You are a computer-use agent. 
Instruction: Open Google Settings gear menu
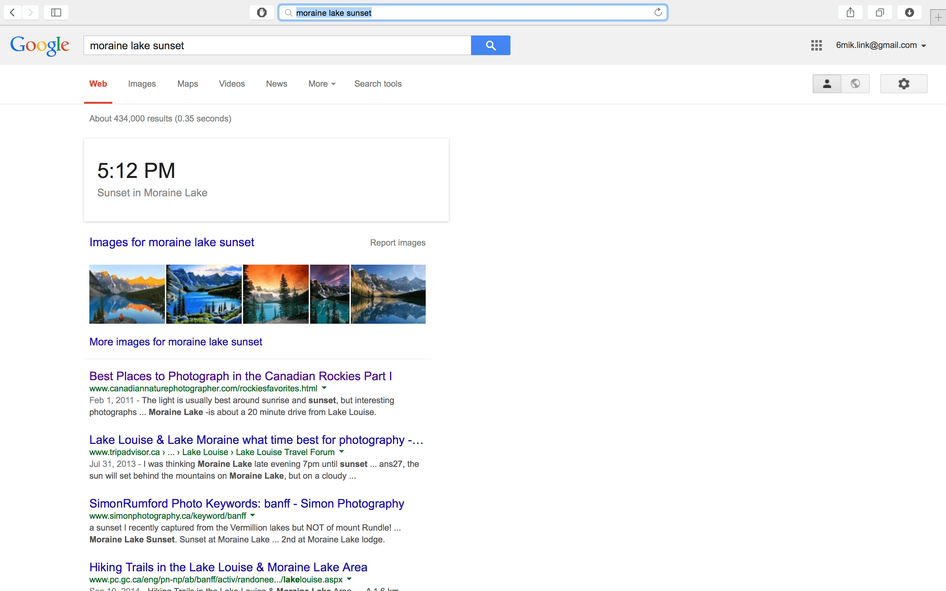tap(903, 83)
